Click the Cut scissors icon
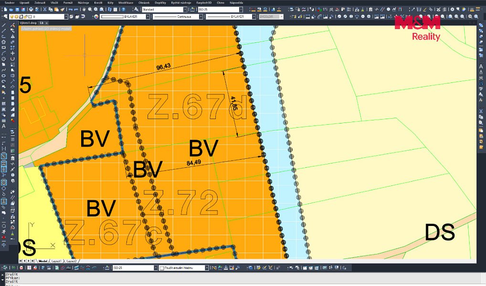Image resolution: width=486 pixels, height=286 pixels. click(x=44, y=10)
